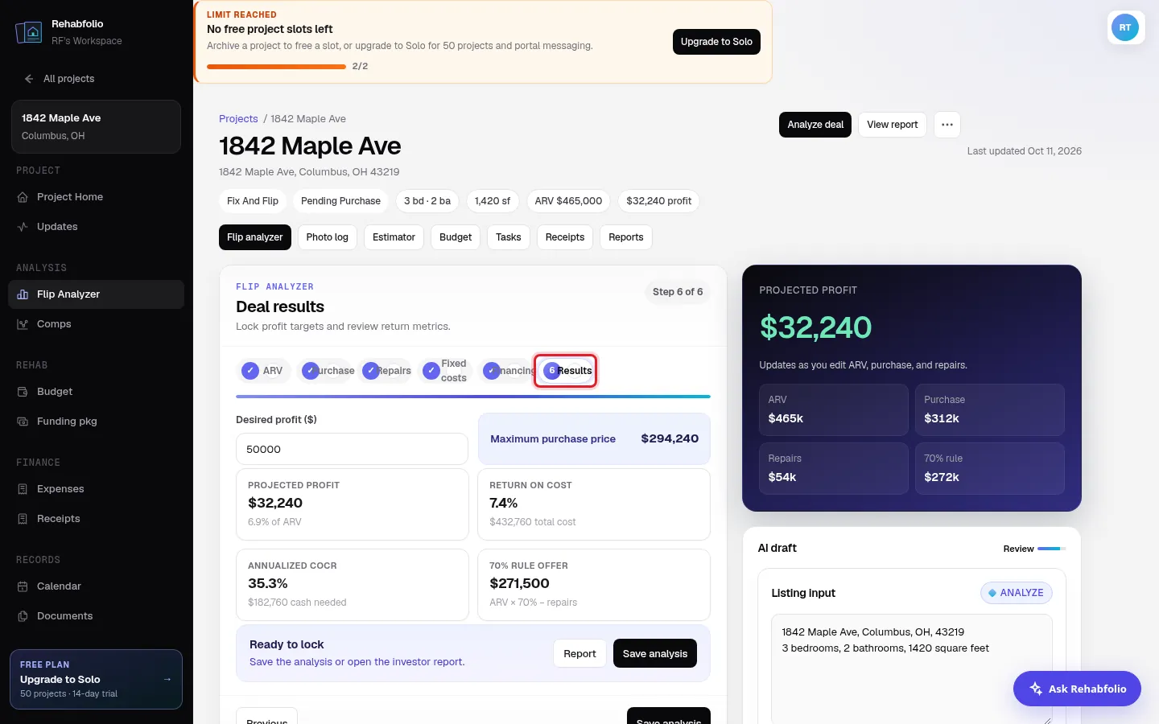Switch to the Reports tab
This screenshot has width=1159, height=724.
[626, 237]
